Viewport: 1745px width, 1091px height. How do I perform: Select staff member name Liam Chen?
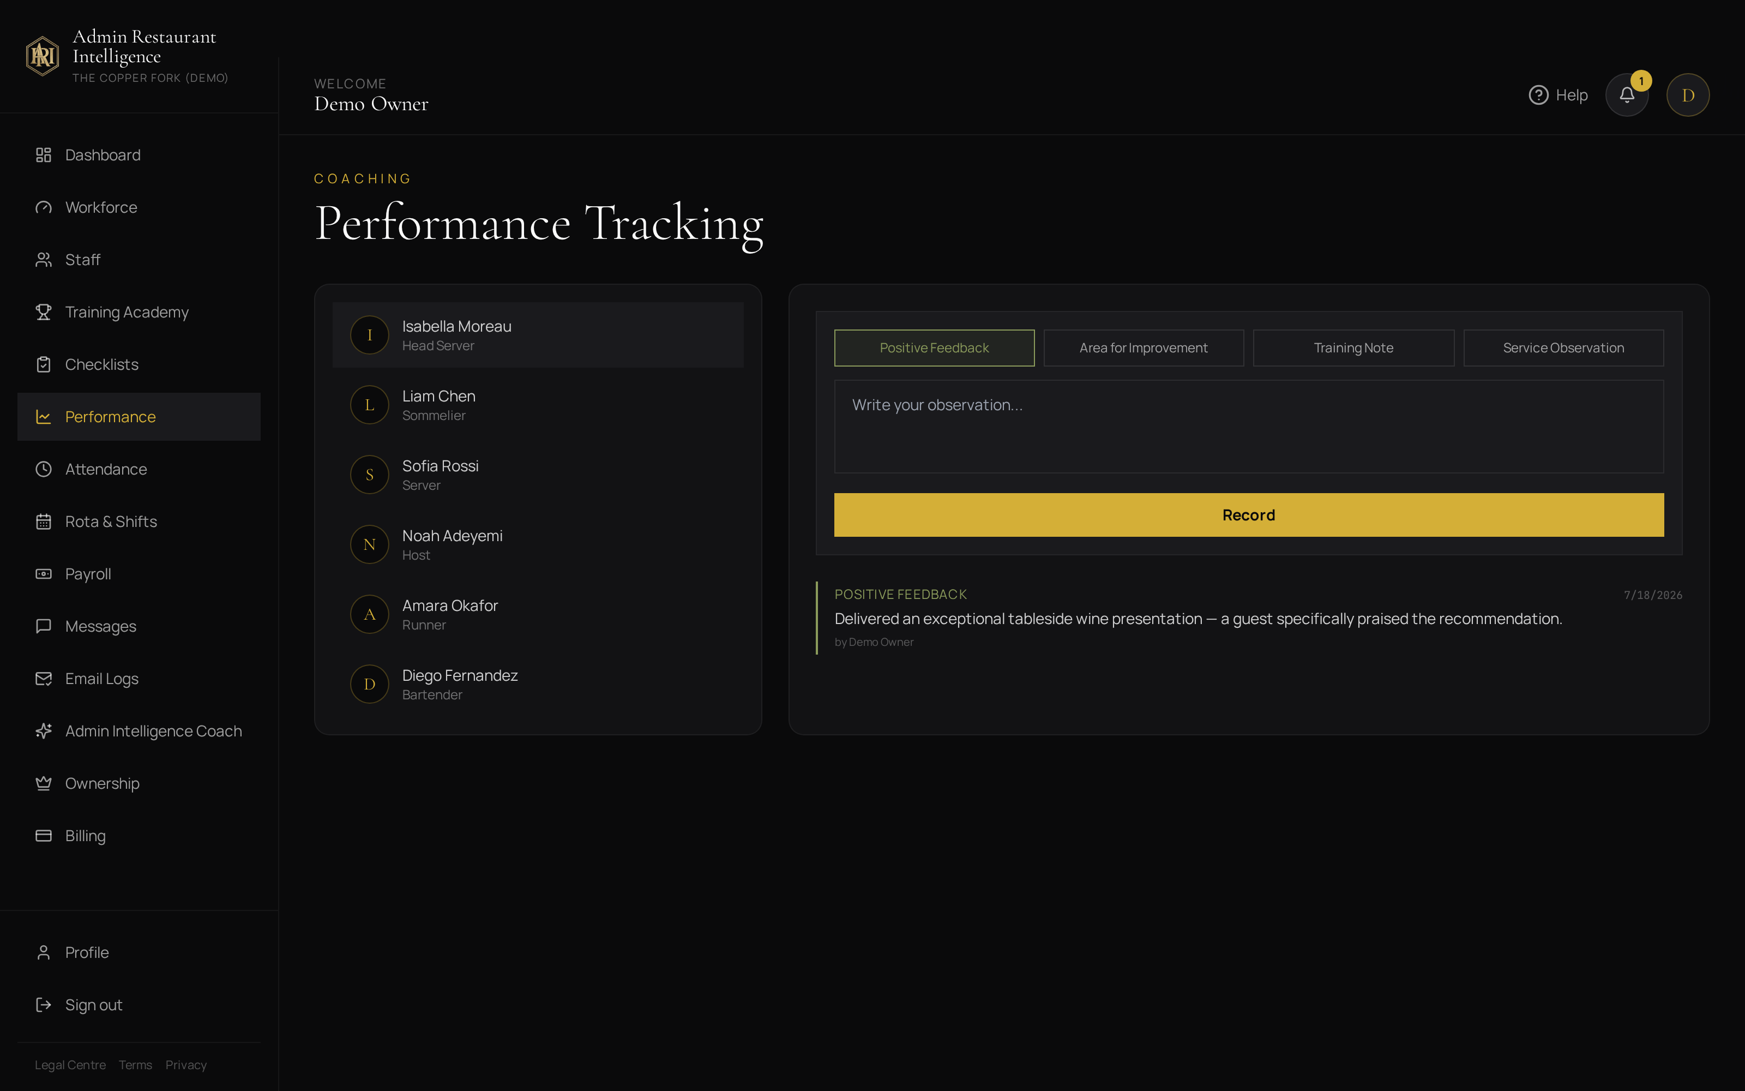point(438,396)
